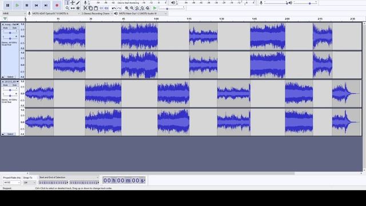Skip to project start
Screen dimensions: 366x206
[x=36, y=5]
